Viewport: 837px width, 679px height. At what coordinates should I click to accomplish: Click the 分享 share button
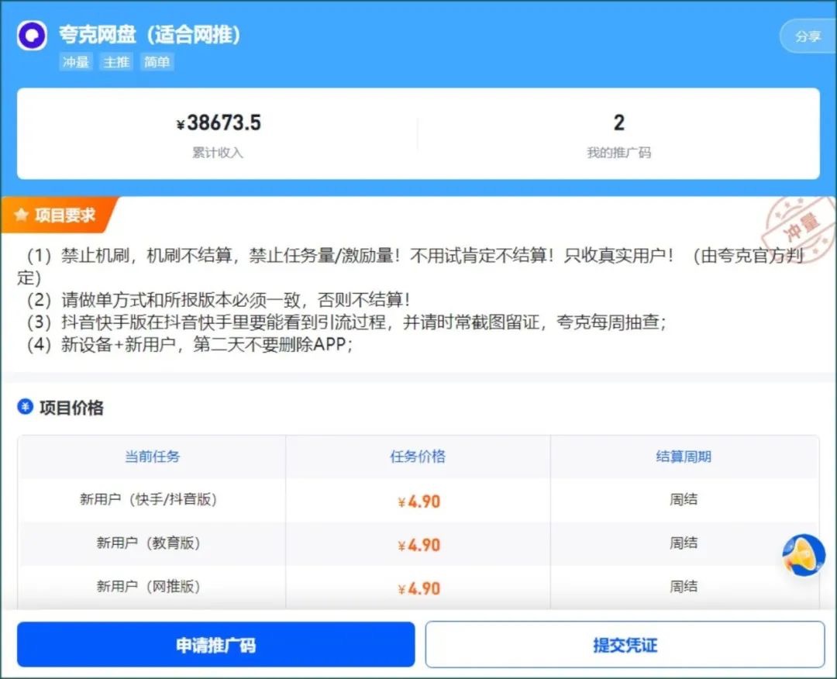808,36
